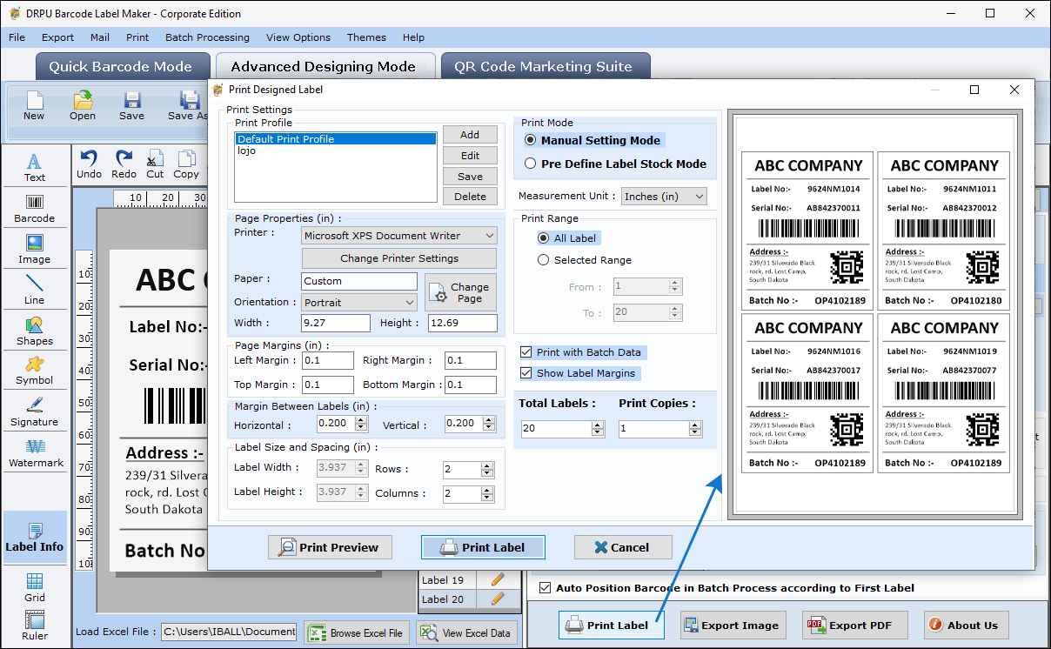
Task: Click the page Width input field
Action: point(336,323)
